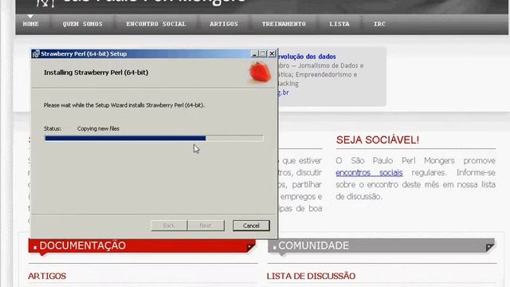
Task: Minimize the Strawberry Perl Setup window
Action: pos(254,53)
